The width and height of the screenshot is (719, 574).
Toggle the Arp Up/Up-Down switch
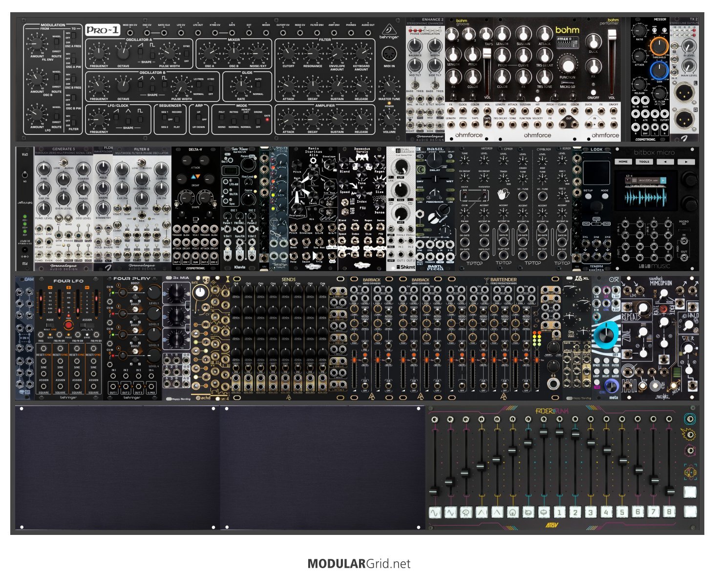198,119
